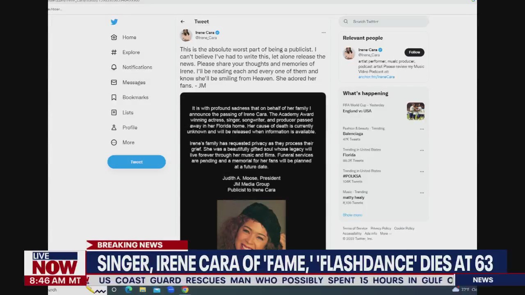Follow Irene Cara's account
Screen dimensions: 525x295
click(414, 52)
